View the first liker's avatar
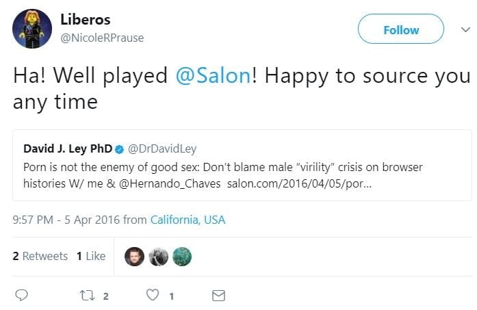 (x=135, y=256)
